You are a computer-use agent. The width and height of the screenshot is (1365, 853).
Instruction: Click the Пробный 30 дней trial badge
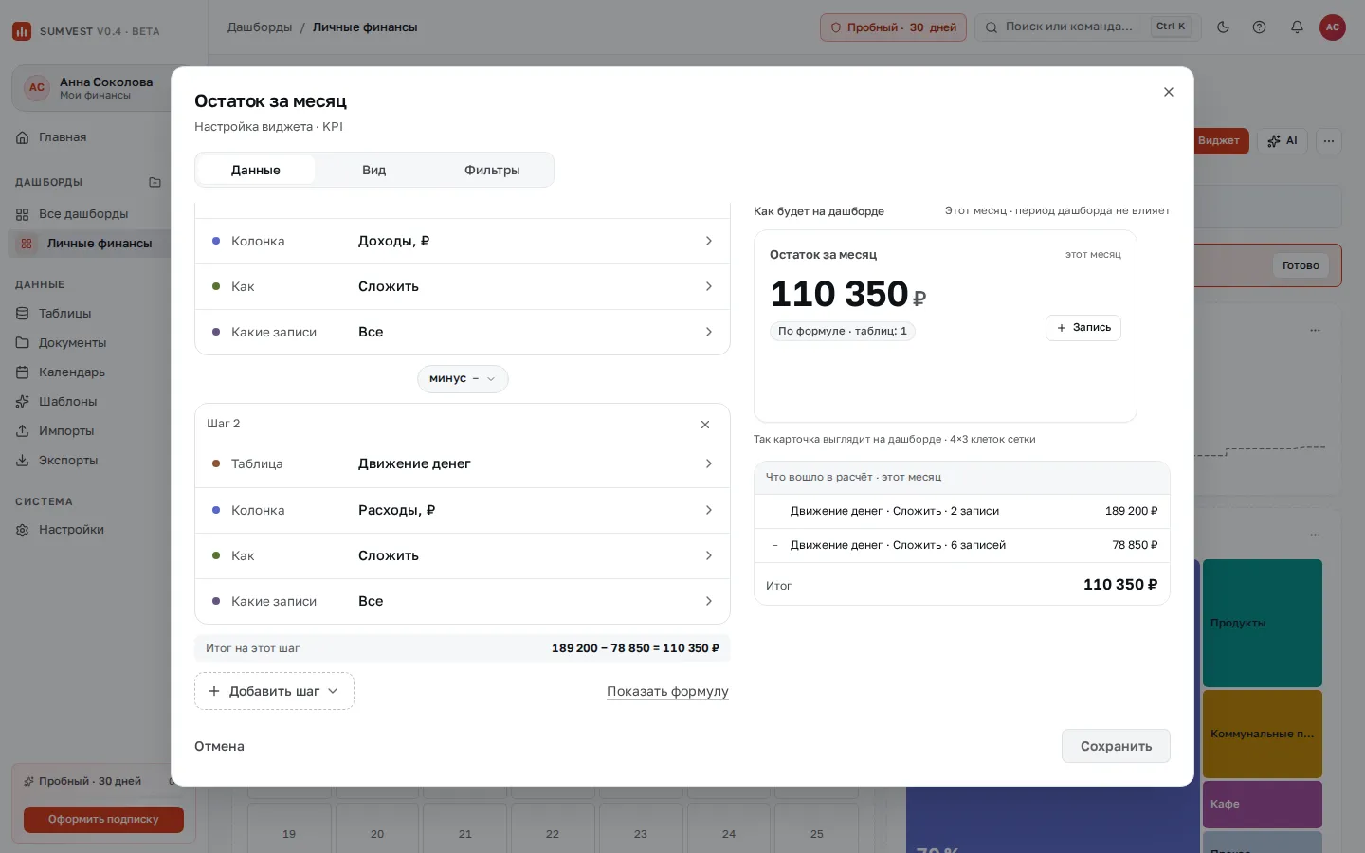coord(893,27)
